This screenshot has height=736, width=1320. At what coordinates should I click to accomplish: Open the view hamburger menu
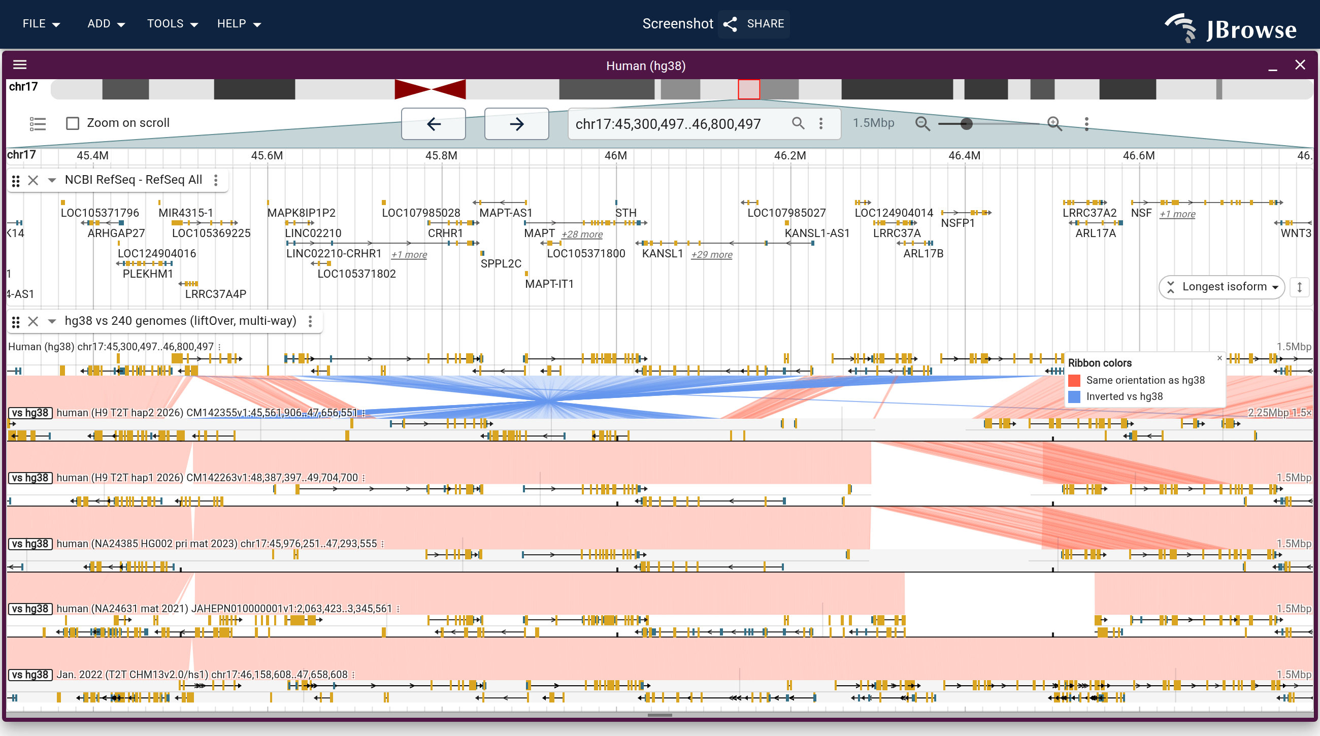click(x=19, y=65)
